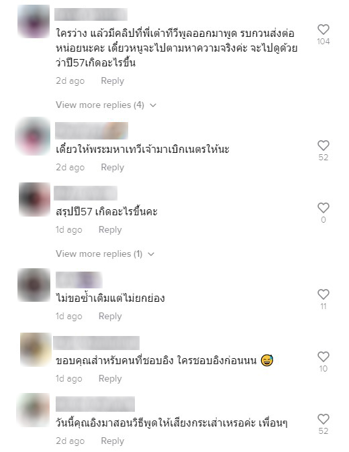This screenshot has width=349, height=452.
Task: Click chevron next to View more replies (4)
Action: click(x=153, y=105)
